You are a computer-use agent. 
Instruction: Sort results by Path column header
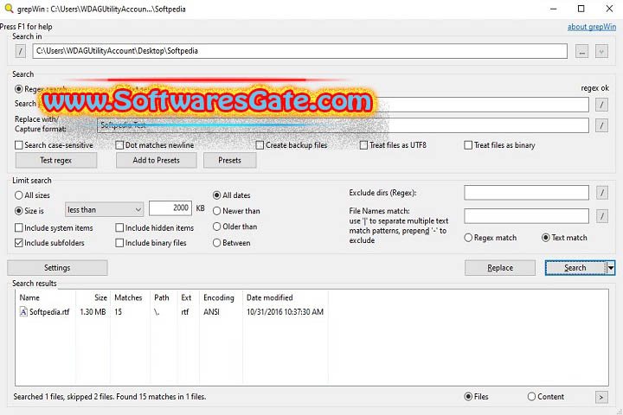pos(162,297)
